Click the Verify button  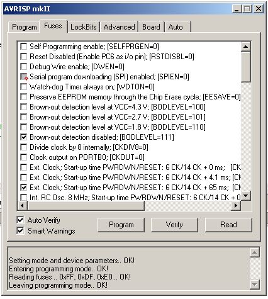click(174, 225)
